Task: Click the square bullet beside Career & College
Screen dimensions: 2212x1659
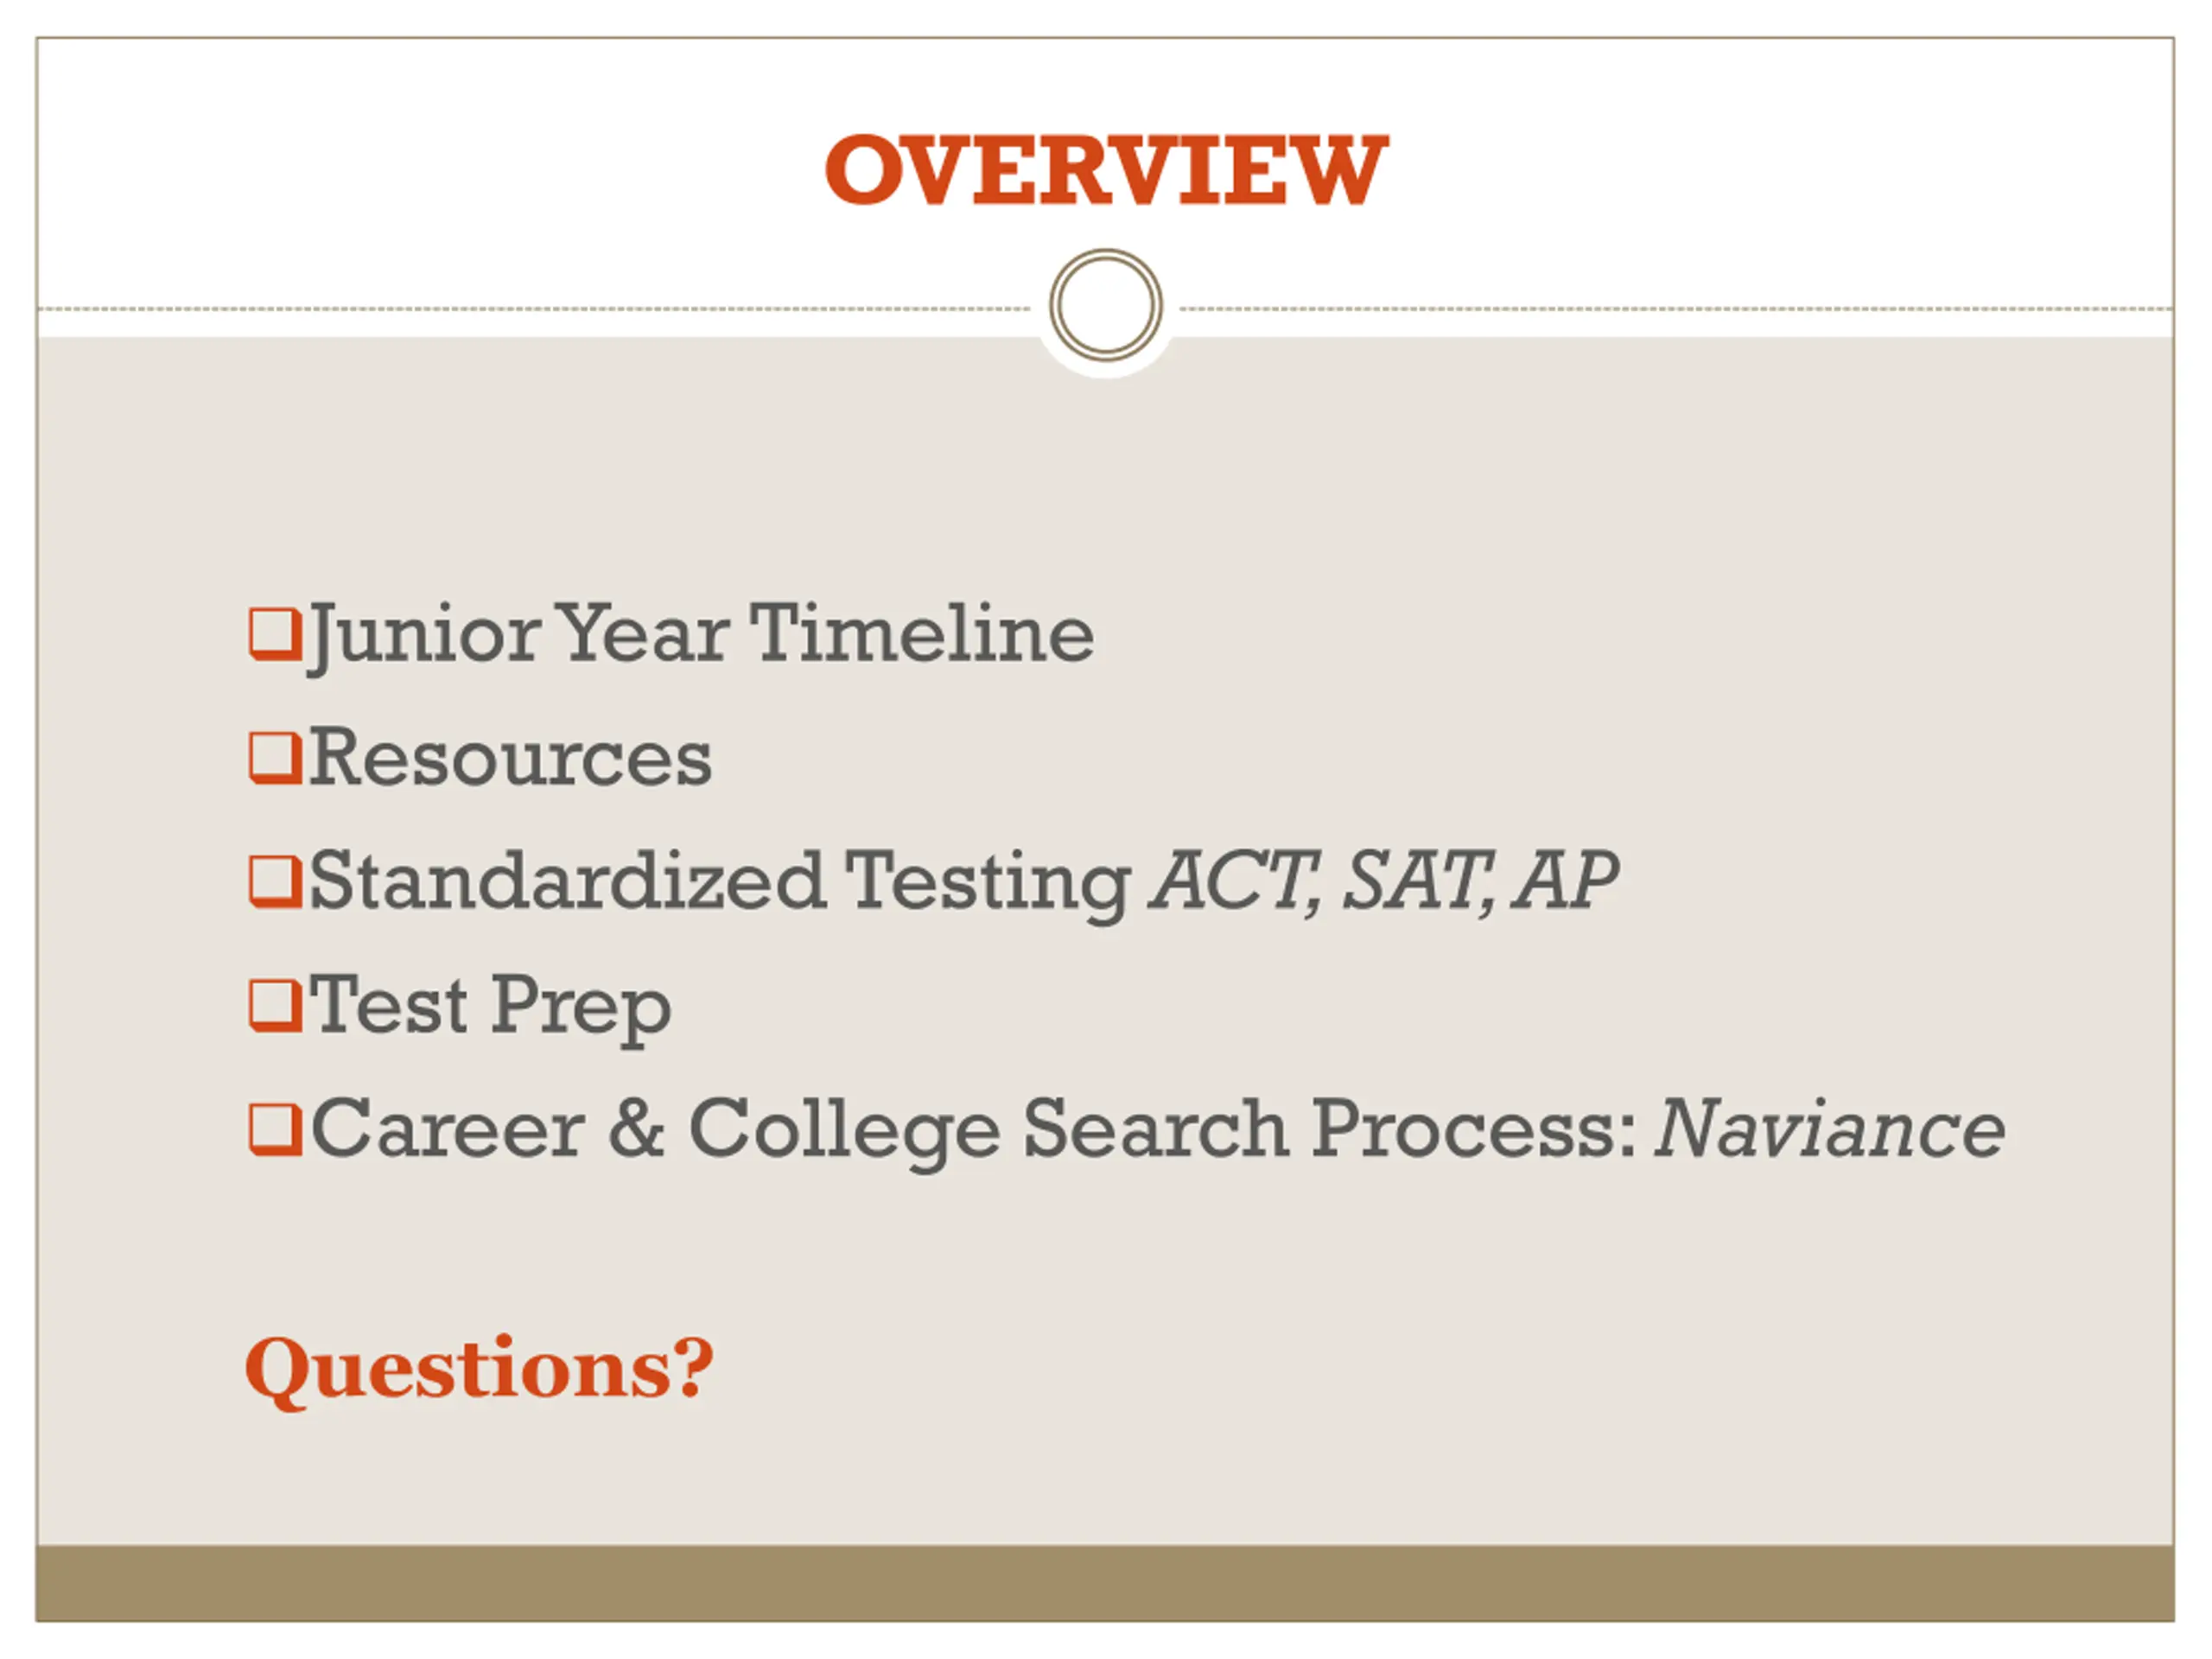Action: click(275, 1130)
